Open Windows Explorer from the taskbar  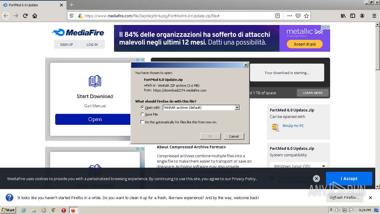pos(34,210)
